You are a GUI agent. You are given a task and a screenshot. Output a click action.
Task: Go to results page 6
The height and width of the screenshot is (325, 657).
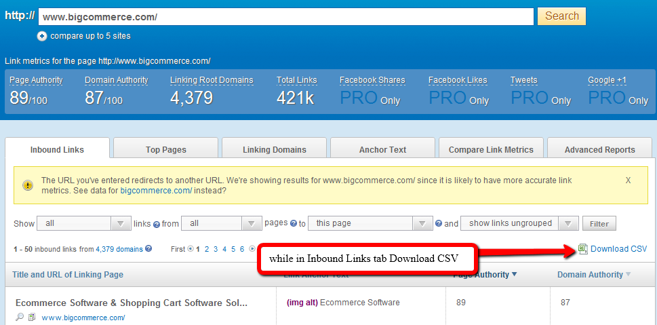coord(242,249)
